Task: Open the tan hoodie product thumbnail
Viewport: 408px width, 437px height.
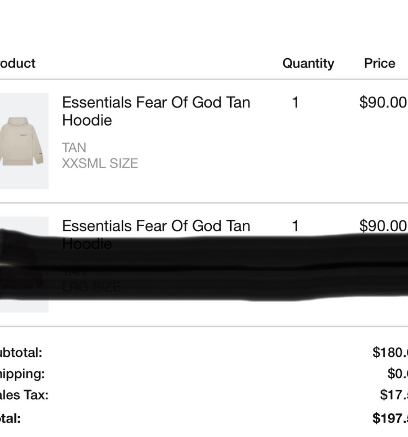Action: click(24, 141)
